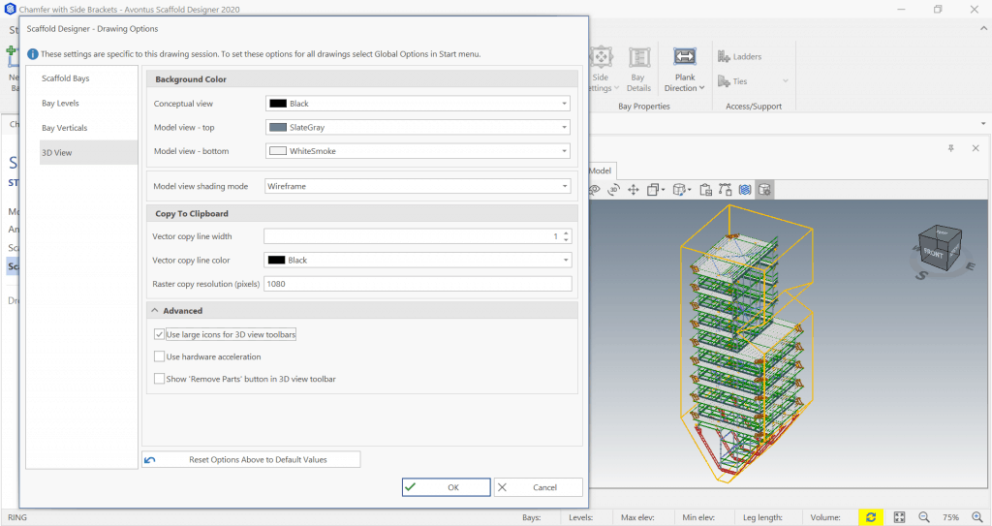
Task: Click the Bay Details ribbon icon
Action: pos(639,57)
